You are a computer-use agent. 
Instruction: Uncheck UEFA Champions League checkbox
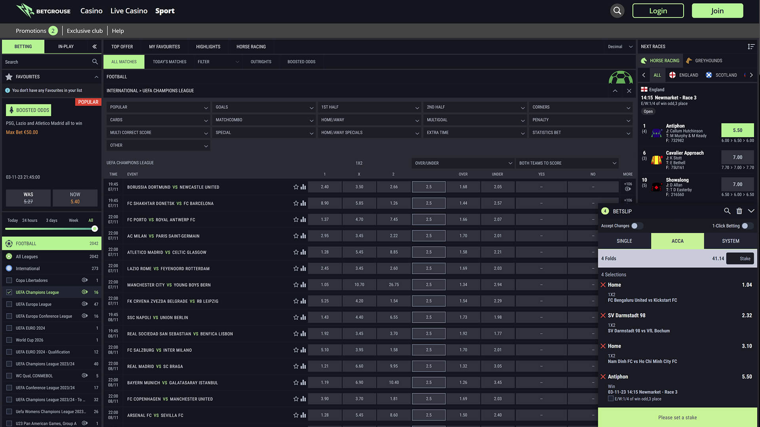(x=9, y=292)
